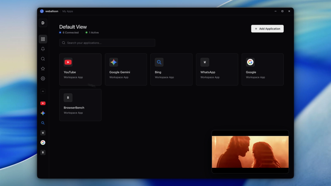
Task: Open the D workspace avatar
Action: tap(43, 23)
